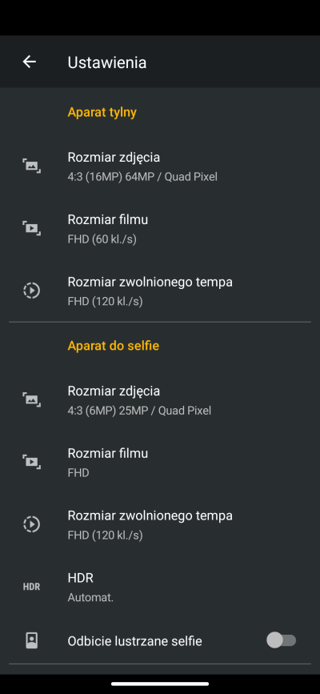Viewport: 320px width, 694px height.
Task: Tap the home gesture bar at bottom
Action: click(160, 684)
